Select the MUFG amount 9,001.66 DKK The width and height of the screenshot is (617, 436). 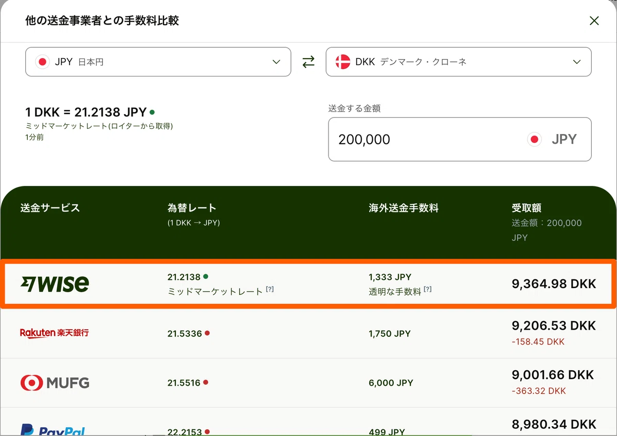553,374
